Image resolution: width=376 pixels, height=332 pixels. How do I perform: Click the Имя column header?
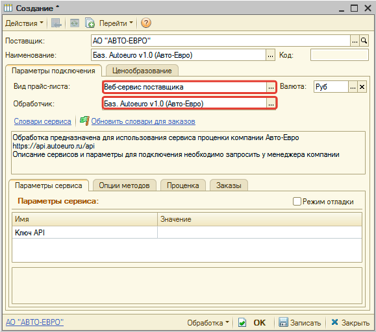84,219
